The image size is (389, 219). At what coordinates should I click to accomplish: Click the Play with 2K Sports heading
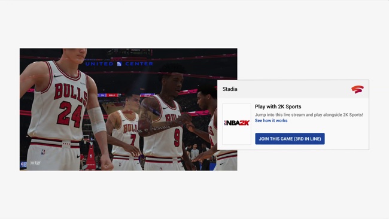(x=278, y=107)
